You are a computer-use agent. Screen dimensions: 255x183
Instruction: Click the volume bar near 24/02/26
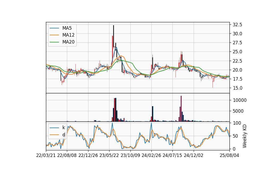pyautogui.click(x=152, y=114)
